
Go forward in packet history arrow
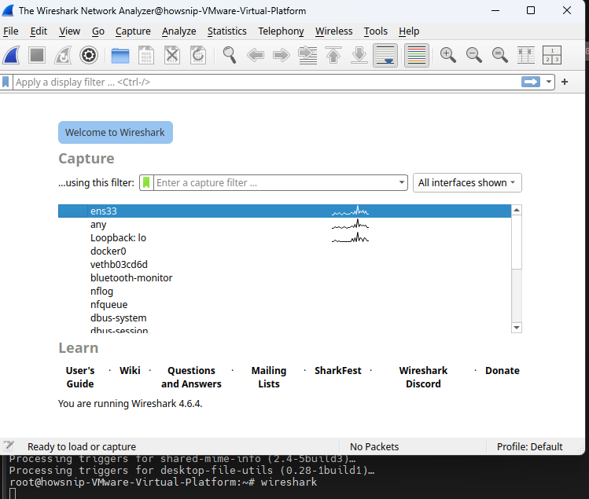282,55
